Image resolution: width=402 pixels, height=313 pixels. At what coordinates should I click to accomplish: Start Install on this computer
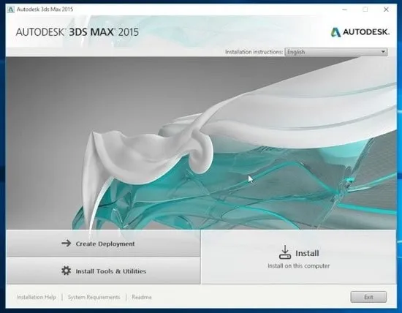tap(299, 257)
